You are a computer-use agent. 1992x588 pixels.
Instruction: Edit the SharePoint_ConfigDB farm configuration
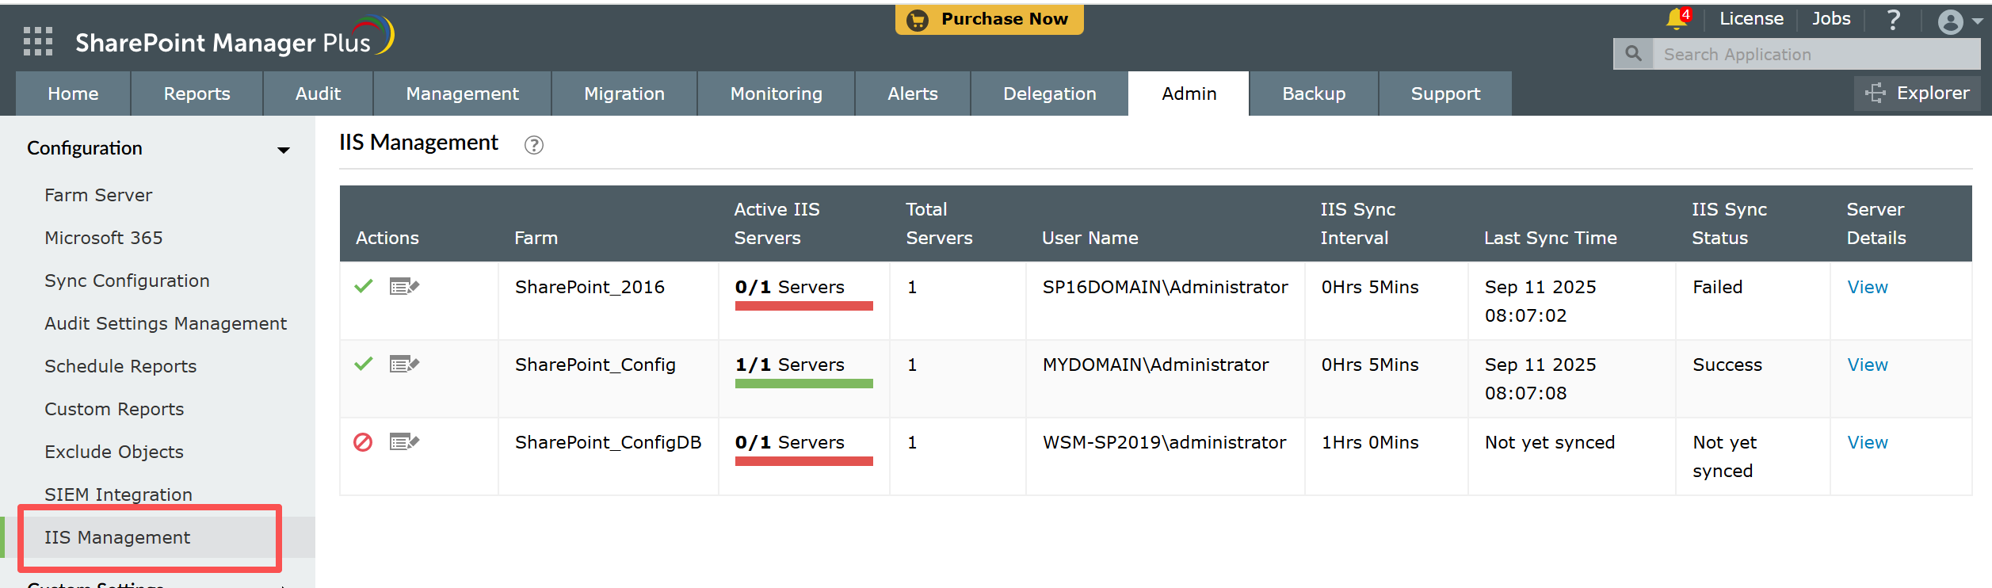click(404, 442)
